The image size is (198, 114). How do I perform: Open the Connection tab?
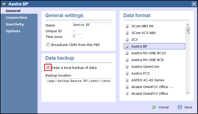[16, 18]
